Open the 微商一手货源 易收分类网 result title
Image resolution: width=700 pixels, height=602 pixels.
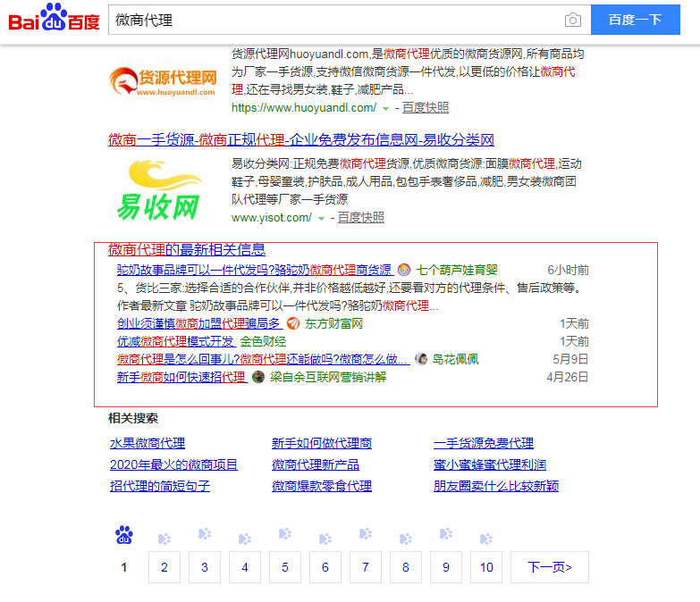pos(300,140)
